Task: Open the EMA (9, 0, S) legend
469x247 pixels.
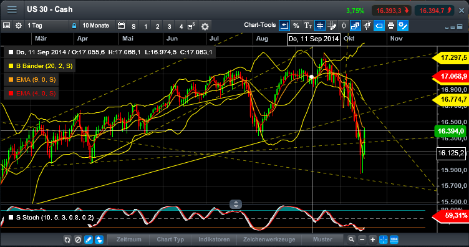Action: [x=31, y=80]
